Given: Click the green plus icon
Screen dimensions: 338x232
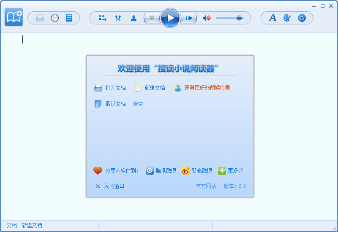Looking at the screenshot, I should point(222,171).
